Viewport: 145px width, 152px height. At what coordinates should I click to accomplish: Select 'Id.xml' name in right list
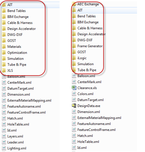pyautogui.click(x=82, y=148)
